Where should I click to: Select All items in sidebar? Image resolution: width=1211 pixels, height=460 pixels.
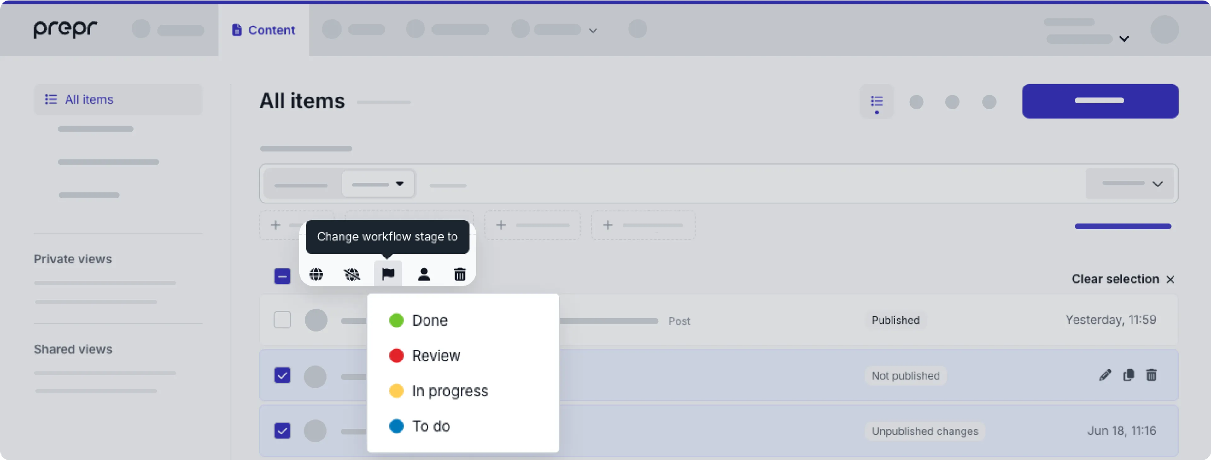[118, 99]
